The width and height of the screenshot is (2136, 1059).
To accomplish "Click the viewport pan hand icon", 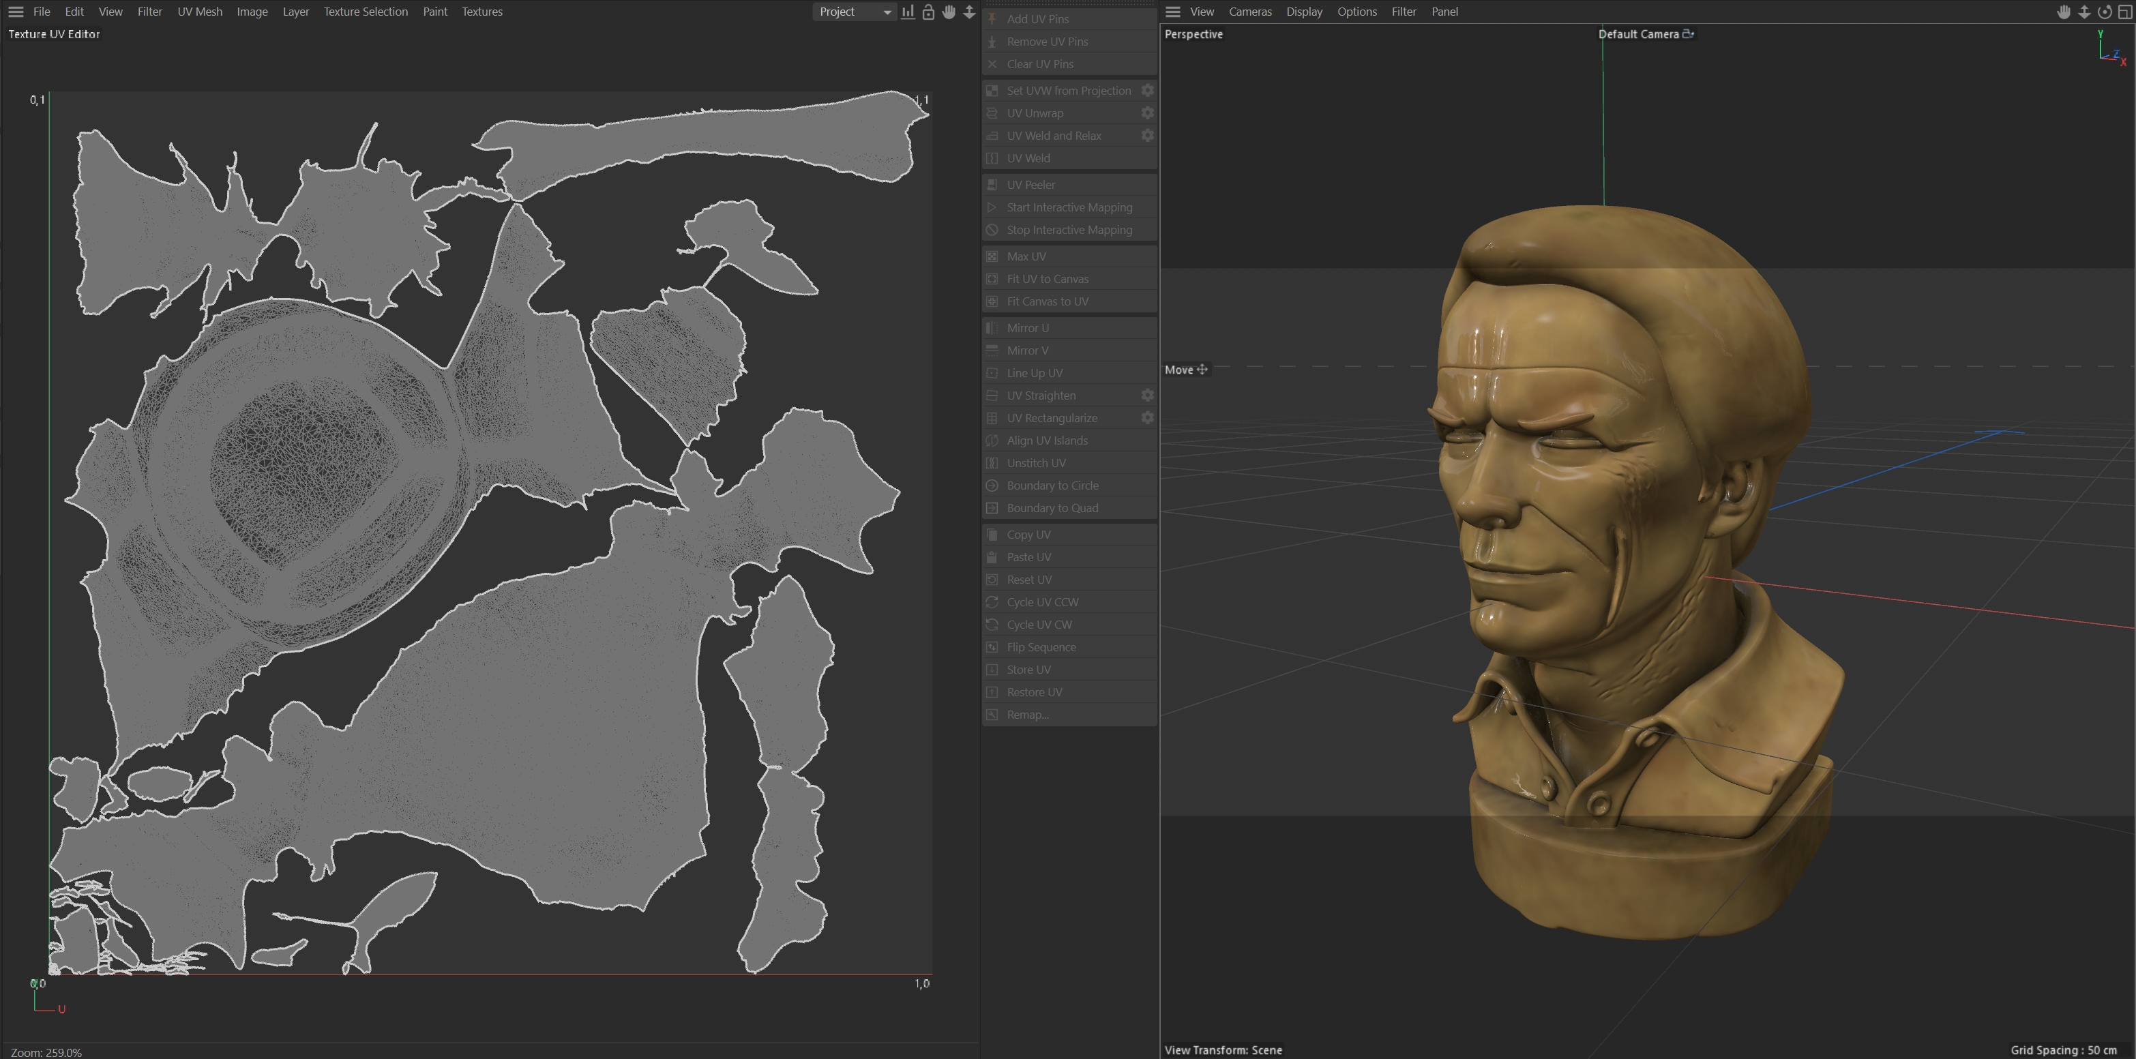I will 2064,12.
